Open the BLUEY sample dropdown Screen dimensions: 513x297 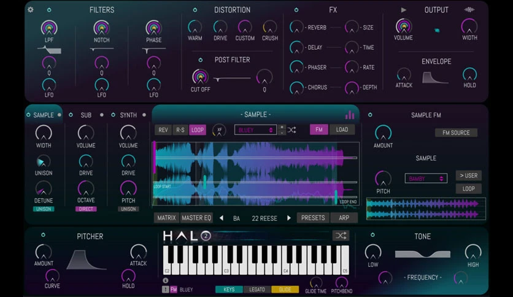point(255,130)
